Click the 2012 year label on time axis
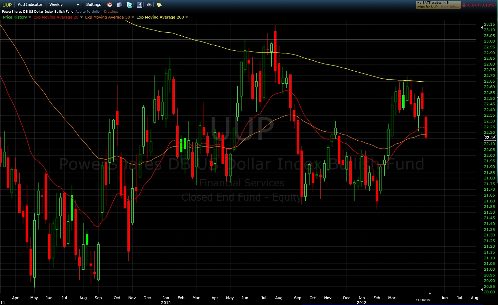Image resolution: width=498 pixels, height=305 pixels. [166, 302]
